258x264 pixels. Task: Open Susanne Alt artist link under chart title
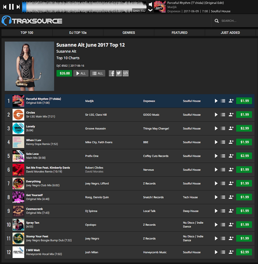coord(66,51)
